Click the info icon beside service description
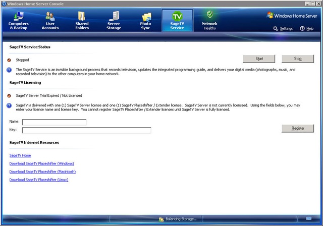This screenshot has height=226, width=323. tap(9, 70)
